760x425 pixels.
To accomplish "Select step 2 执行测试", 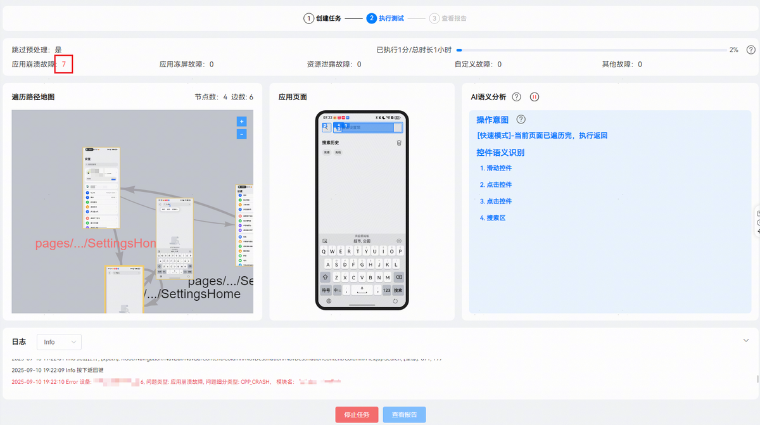I will tap(385, 18).
